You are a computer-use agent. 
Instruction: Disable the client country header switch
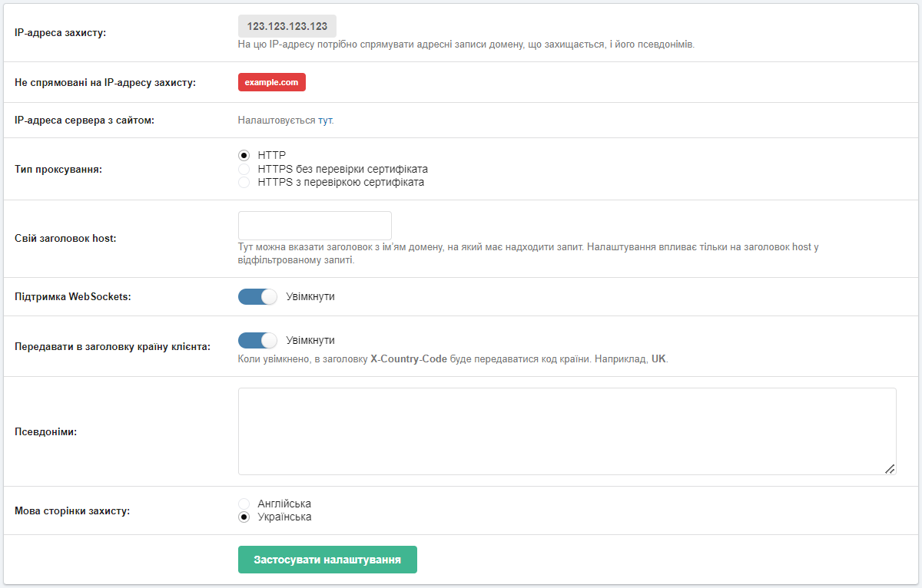point(257,340)
